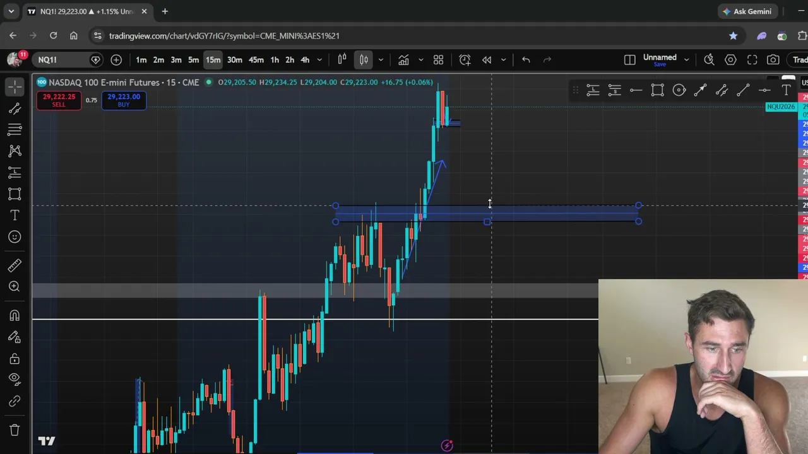This screenshot has width=808, height=454.
Task: Open chart settings hexagon icon
Action: 730,60
